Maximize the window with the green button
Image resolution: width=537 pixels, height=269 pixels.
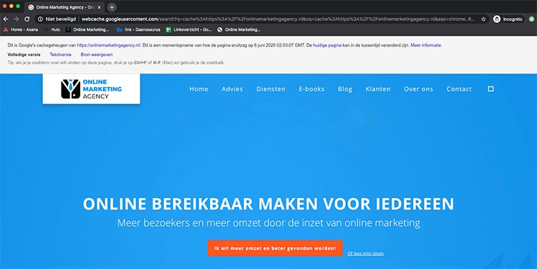(18, 6)
